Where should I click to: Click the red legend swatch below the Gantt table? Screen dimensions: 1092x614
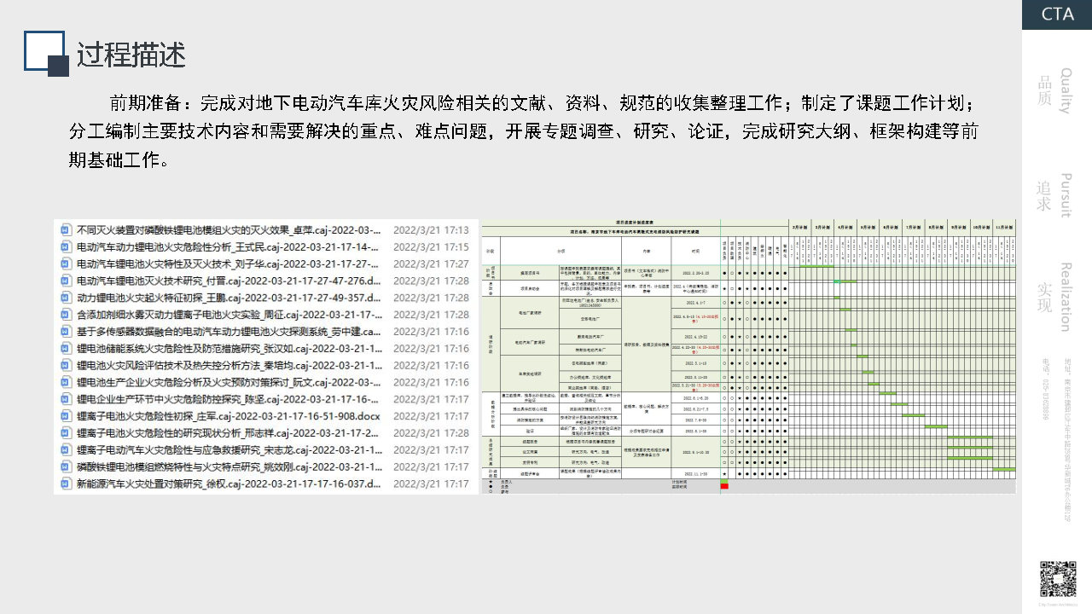click(724, 487)
